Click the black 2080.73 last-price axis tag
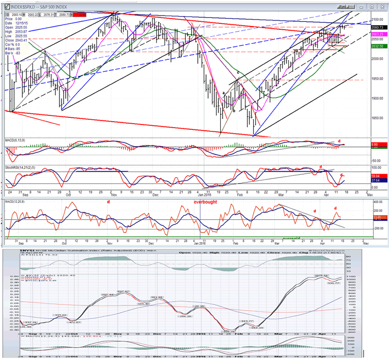This screenshot has height=360, width=389. (379, 27)
